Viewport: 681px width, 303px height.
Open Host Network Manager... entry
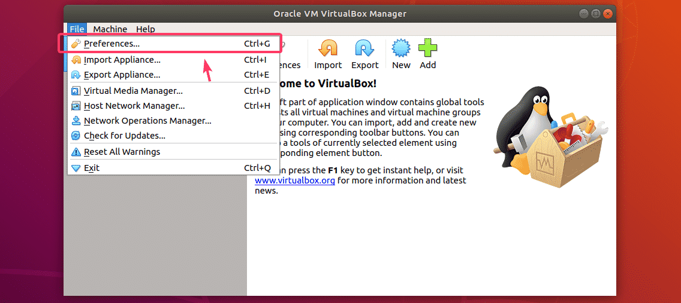pos(173,106)
